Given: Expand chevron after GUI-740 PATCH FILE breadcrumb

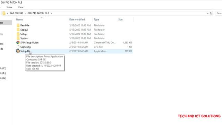Looking at the screenshot, I should [51, 13].
